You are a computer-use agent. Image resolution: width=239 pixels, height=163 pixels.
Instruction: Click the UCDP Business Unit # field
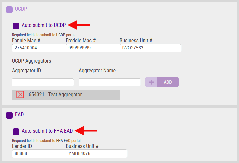coord(151,48)
